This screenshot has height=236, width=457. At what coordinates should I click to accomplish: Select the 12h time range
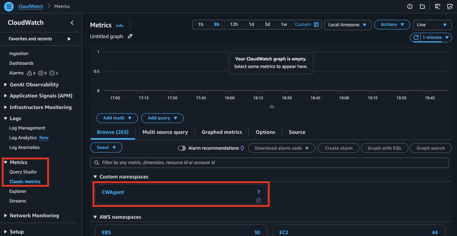[234, 24]
